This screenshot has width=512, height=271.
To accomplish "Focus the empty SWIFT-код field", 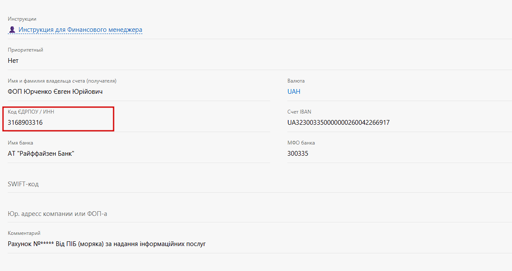I will pos(260,184).
